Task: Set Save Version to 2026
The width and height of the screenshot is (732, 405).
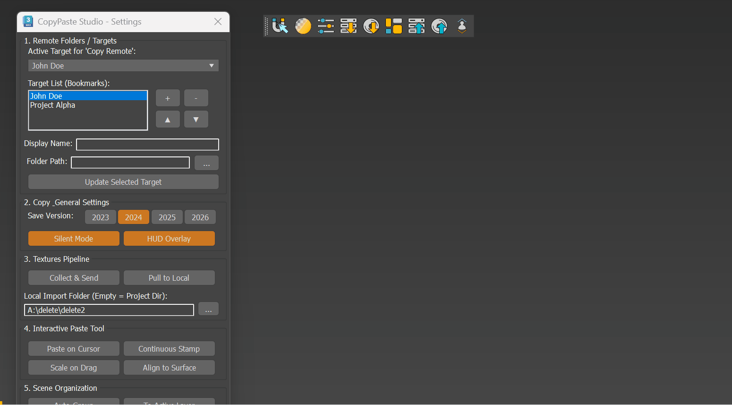Action: (x=200, y=217)
